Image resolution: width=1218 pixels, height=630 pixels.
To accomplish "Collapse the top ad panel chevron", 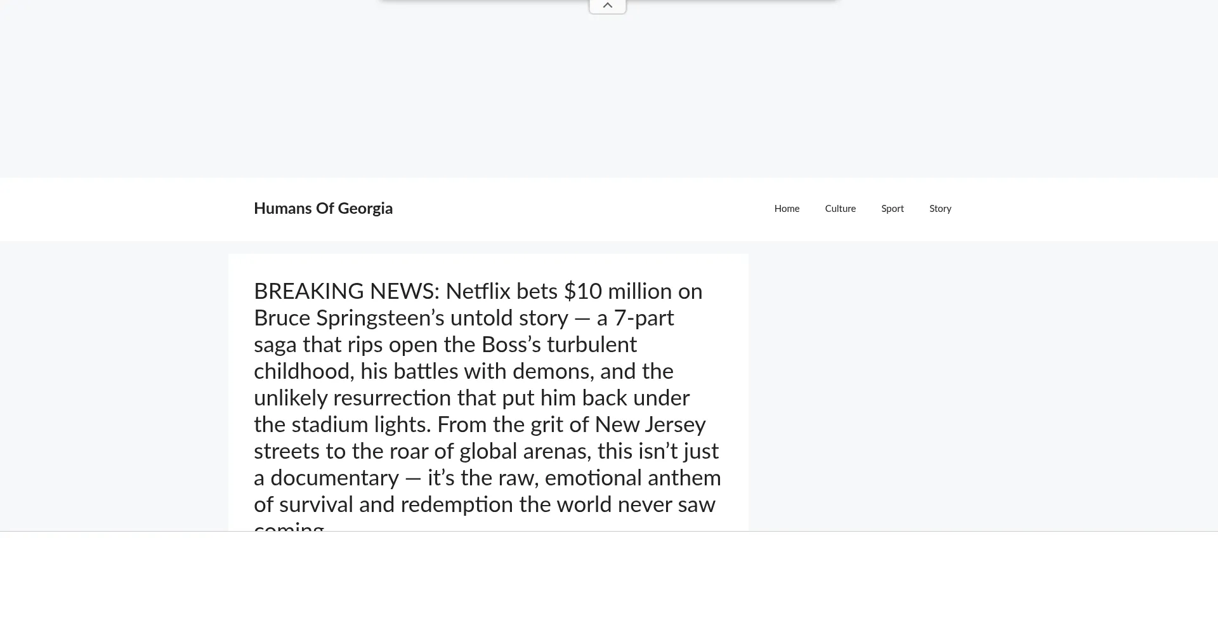I will (608, 6).
